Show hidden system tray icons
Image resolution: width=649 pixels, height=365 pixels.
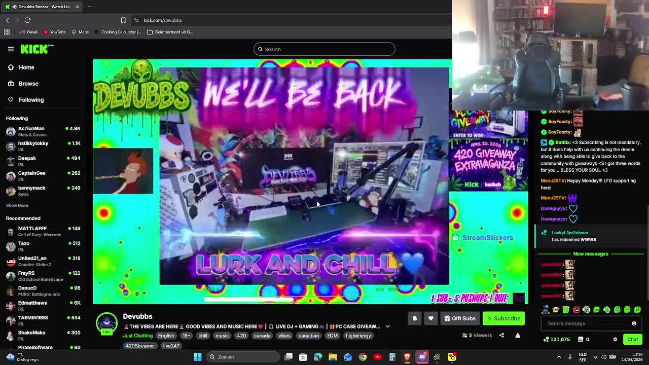(559, 357)
